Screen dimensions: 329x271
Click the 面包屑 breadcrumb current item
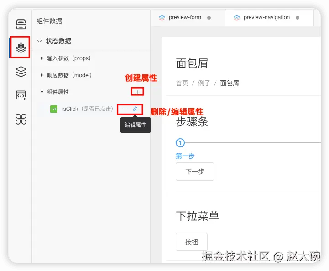pyautogui.click(x=230, y=83)
